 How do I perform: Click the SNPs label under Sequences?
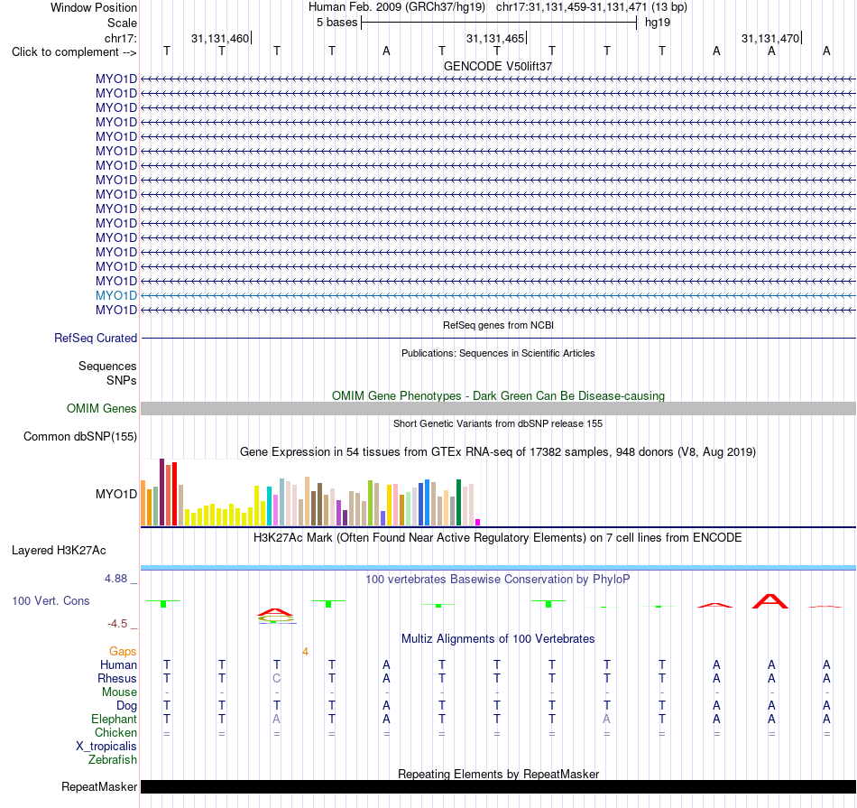(122, 380)
